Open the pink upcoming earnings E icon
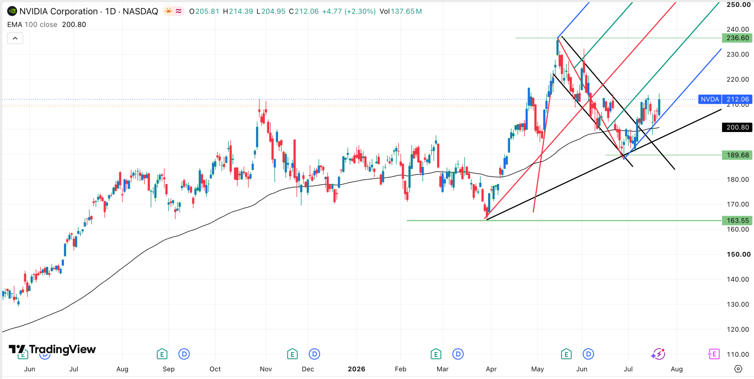The height and width of the screenshot is (379, 754). point(714,354)
